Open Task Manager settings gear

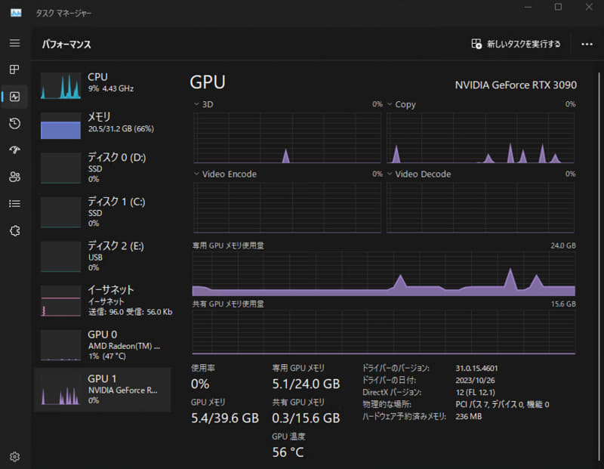click(x=14, y=456)
